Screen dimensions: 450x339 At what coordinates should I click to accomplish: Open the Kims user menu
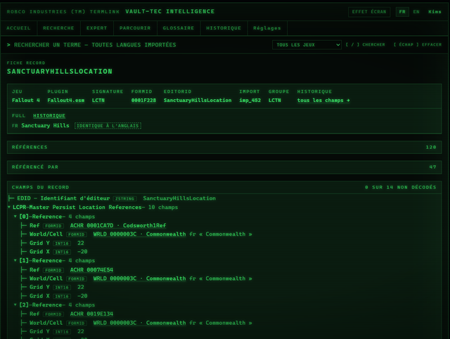(435, 12)
